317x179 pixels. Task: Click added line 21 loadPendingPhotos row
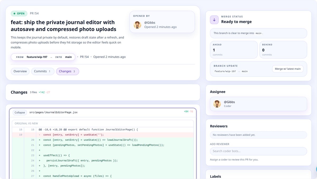pos(103,145)
